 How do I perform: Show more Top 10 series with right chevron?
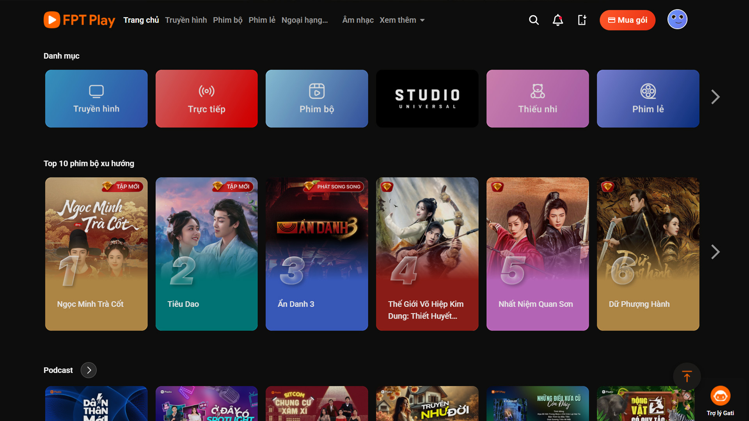pos(715,252)
